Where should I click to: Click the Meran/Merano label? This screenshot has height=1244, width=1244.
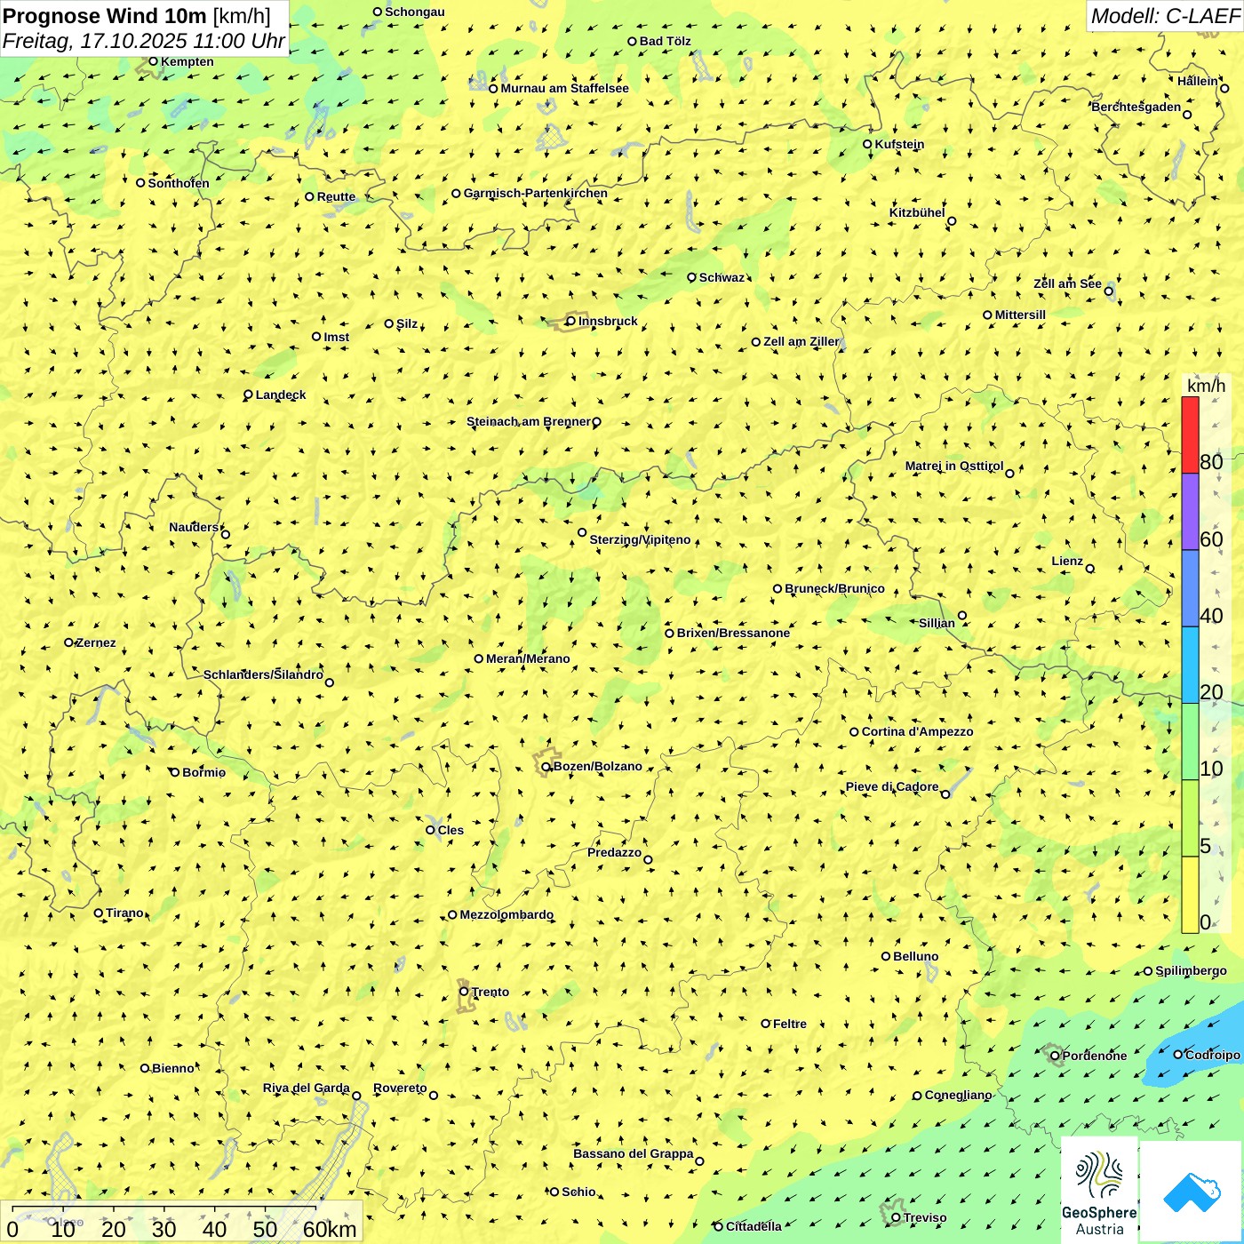[528, 658]
